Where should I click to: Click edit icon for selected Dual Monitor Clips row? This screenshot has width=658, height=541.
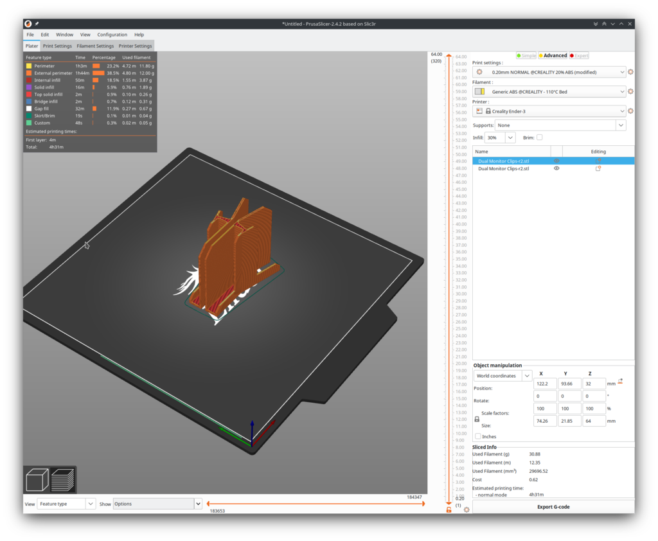click(598, 161)
